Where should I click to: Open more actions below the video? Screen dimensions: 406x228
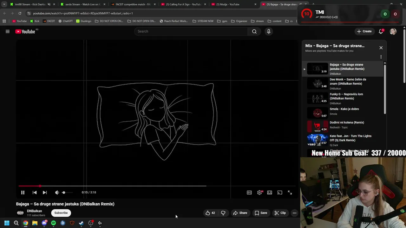point(294,213)
